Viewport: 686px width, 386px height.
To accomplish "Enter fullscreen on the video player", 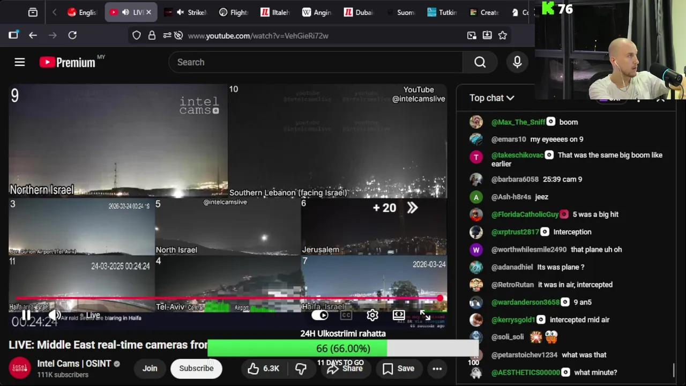I will tap(424, 315).
